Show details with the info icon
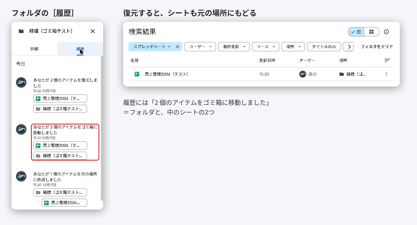This screenshot has width=417, height=225. pos(386,32)
